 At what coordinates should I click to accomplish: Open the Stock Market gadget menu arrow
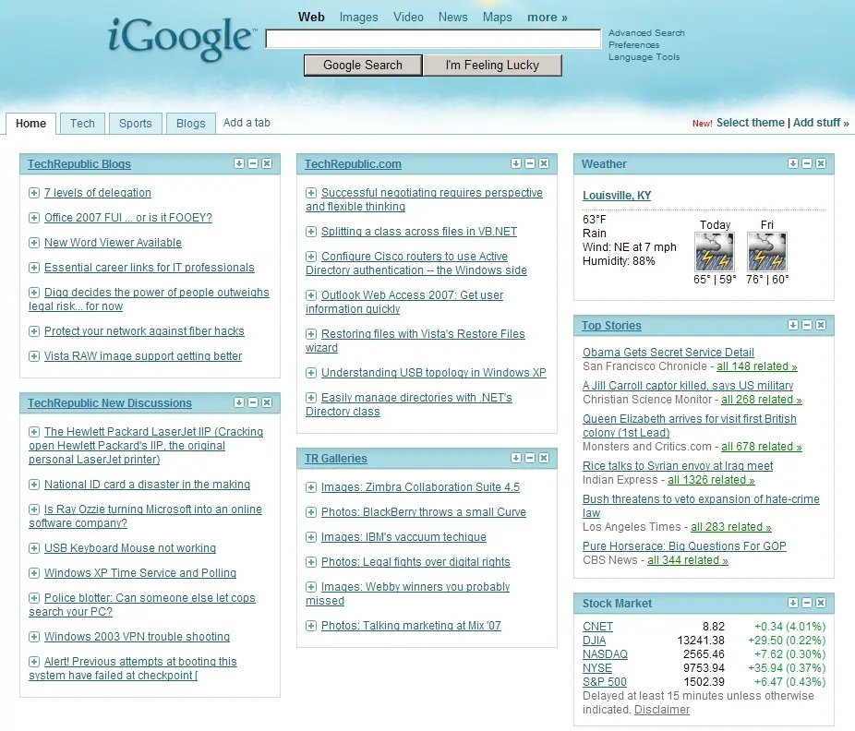pos(793,603)
